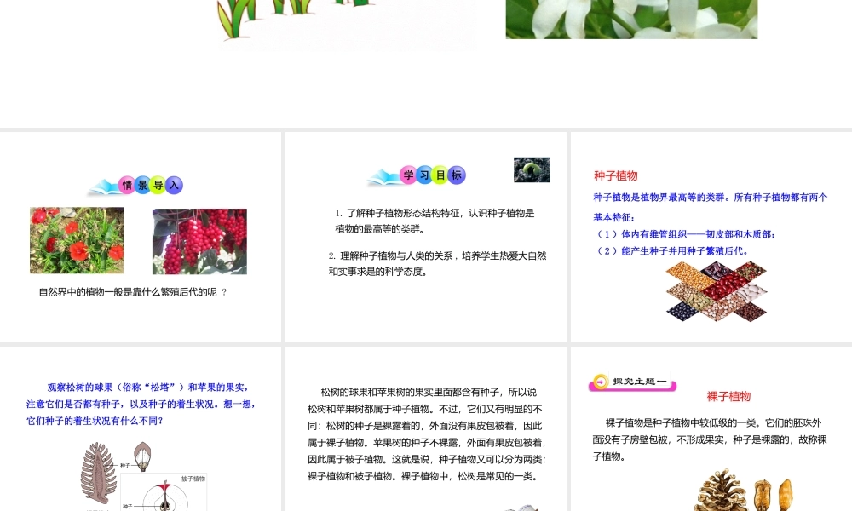The height and width of the screenshot is (511, 852).
Task: Open the 情景导入 slide thumbnail
Action: [x=141, y=237]
